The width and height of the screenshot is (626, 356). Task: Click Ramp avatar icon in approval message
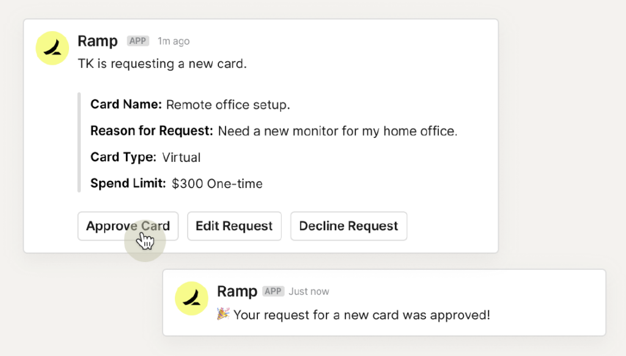[x=191, y=298]
